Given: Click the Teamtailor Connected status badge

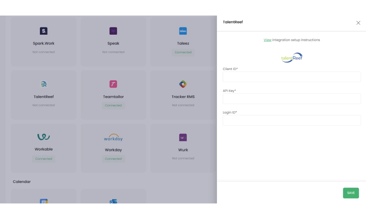Looking at the screenshot, I should (x=113, y=105).
